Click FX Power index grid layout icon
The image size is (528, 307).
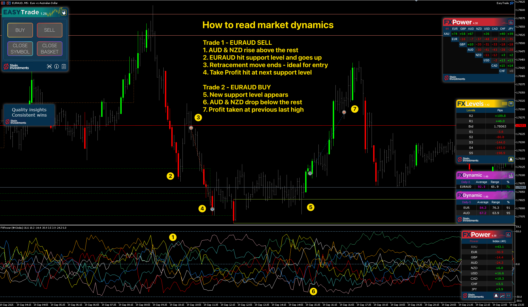pos(508,296)
